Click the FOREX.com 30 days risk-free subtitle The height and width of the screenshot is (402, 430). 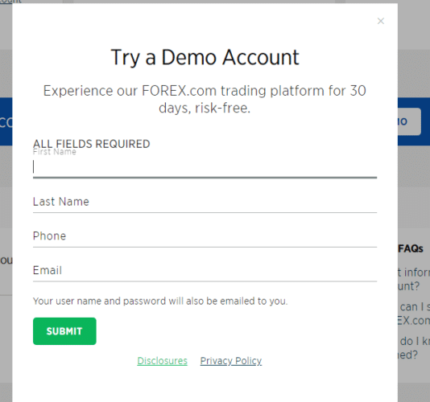(x=205, y=99)
